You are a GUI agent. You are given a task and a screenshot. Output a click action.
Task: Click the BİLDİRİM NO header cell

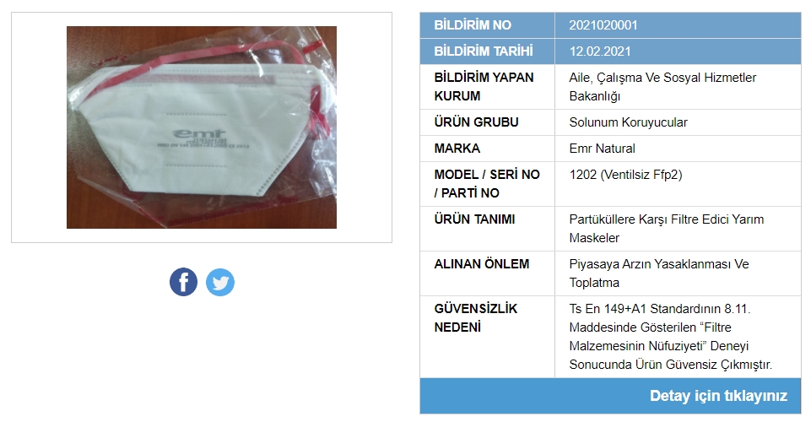pyautogui.click(x=487, y=24)
